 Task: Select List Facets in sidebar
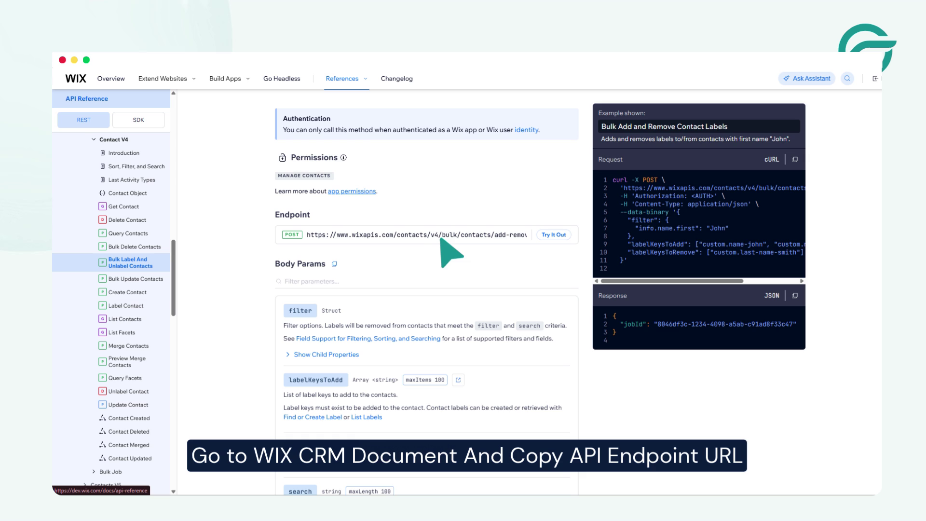(122, 332)
